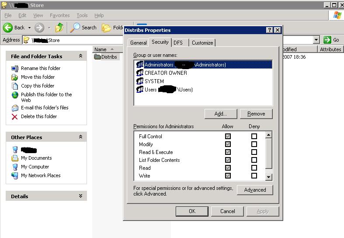Open the Search magnifier in Explorer toolbar
Image resolution: width=344 pixels, height=238 pixels.
click(75, 28)
